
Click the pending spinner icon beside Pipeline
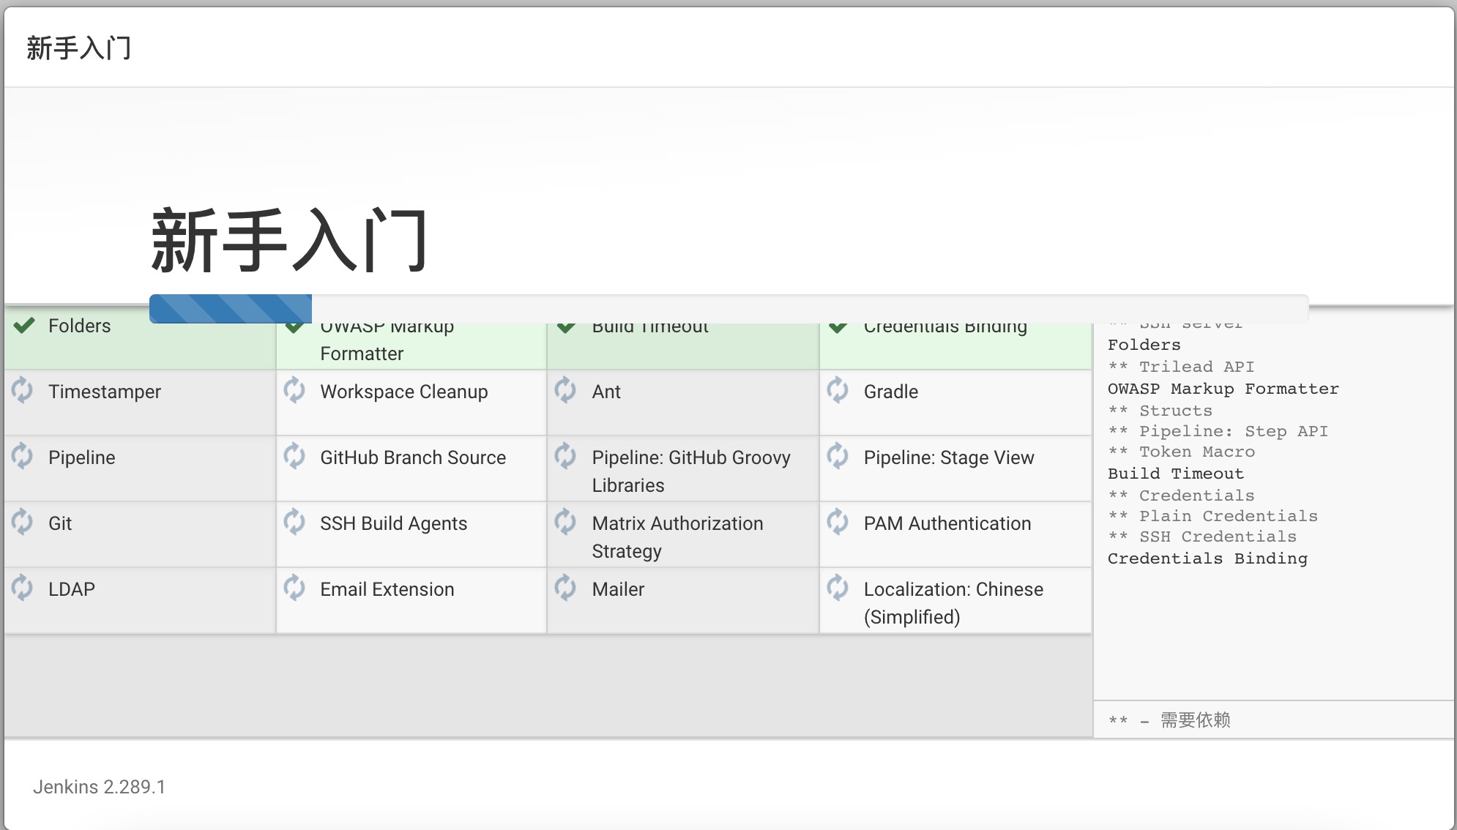(23, 456)
